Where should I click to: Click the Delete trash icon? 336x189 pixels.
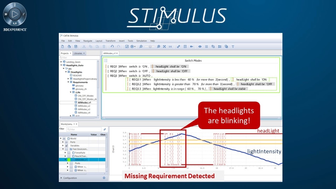coord(104,47)
